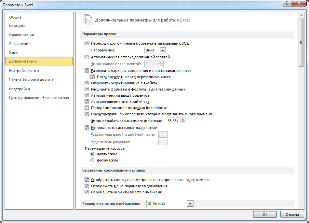The height and width of the screenshot is (223, 309).
Task: Open the Направление 'Вниз' dropdown
Action: [x=163, y=50]
